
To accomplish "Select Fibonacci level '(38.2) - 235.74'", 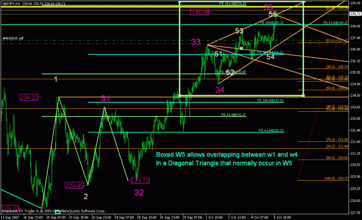I will click(337, 67).
